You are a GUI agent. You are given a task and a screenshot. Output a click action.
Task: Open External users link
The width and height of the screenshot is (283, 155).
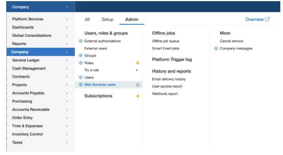[x=96, y=48]
